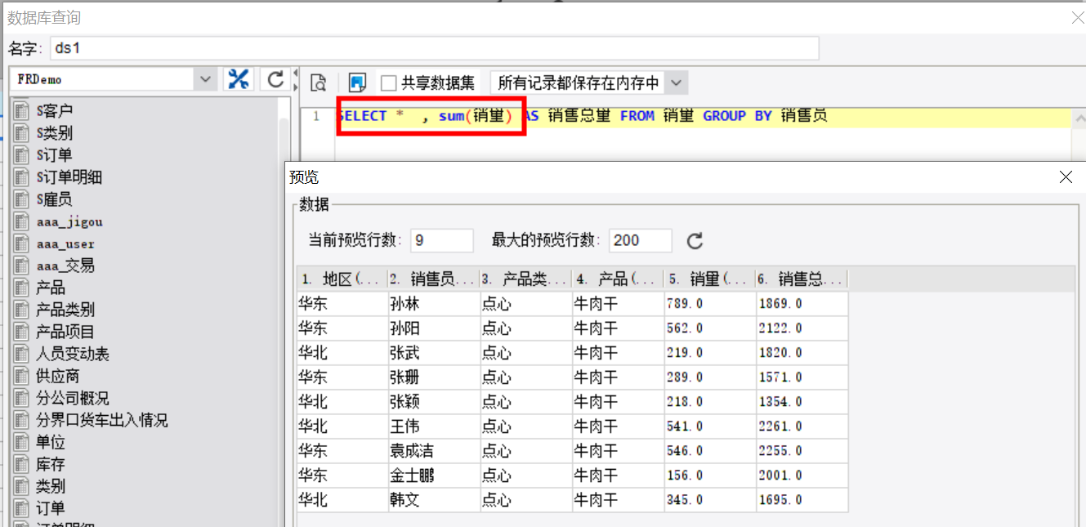Click the 6. 销售总 column header
This screenshot has width=1086, height=527.
pos(802,279)
